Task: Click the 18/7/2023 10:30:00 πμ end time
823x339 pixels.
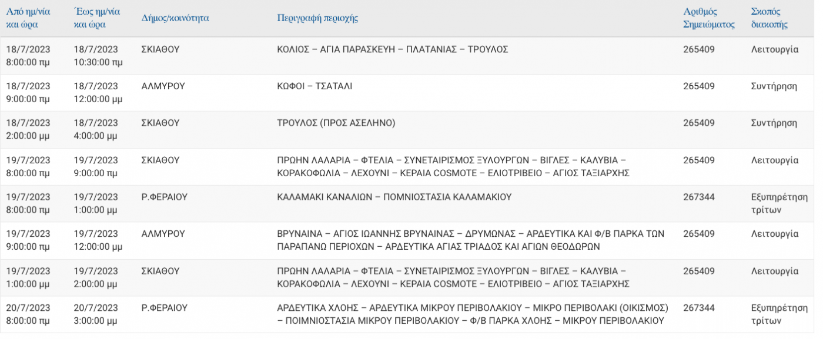Action: click(98, 56)
